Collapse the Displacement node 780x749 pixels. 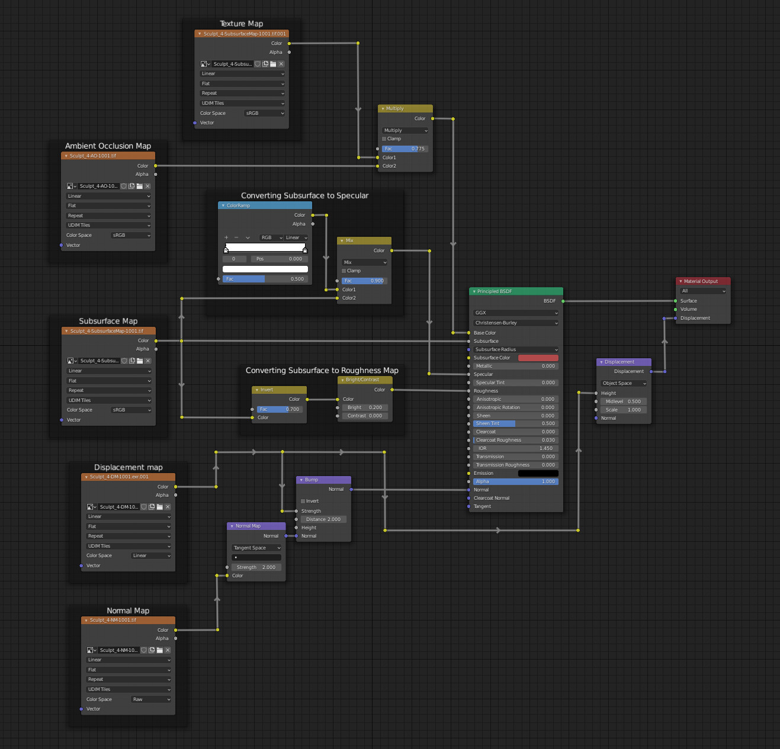coord(602,362)
